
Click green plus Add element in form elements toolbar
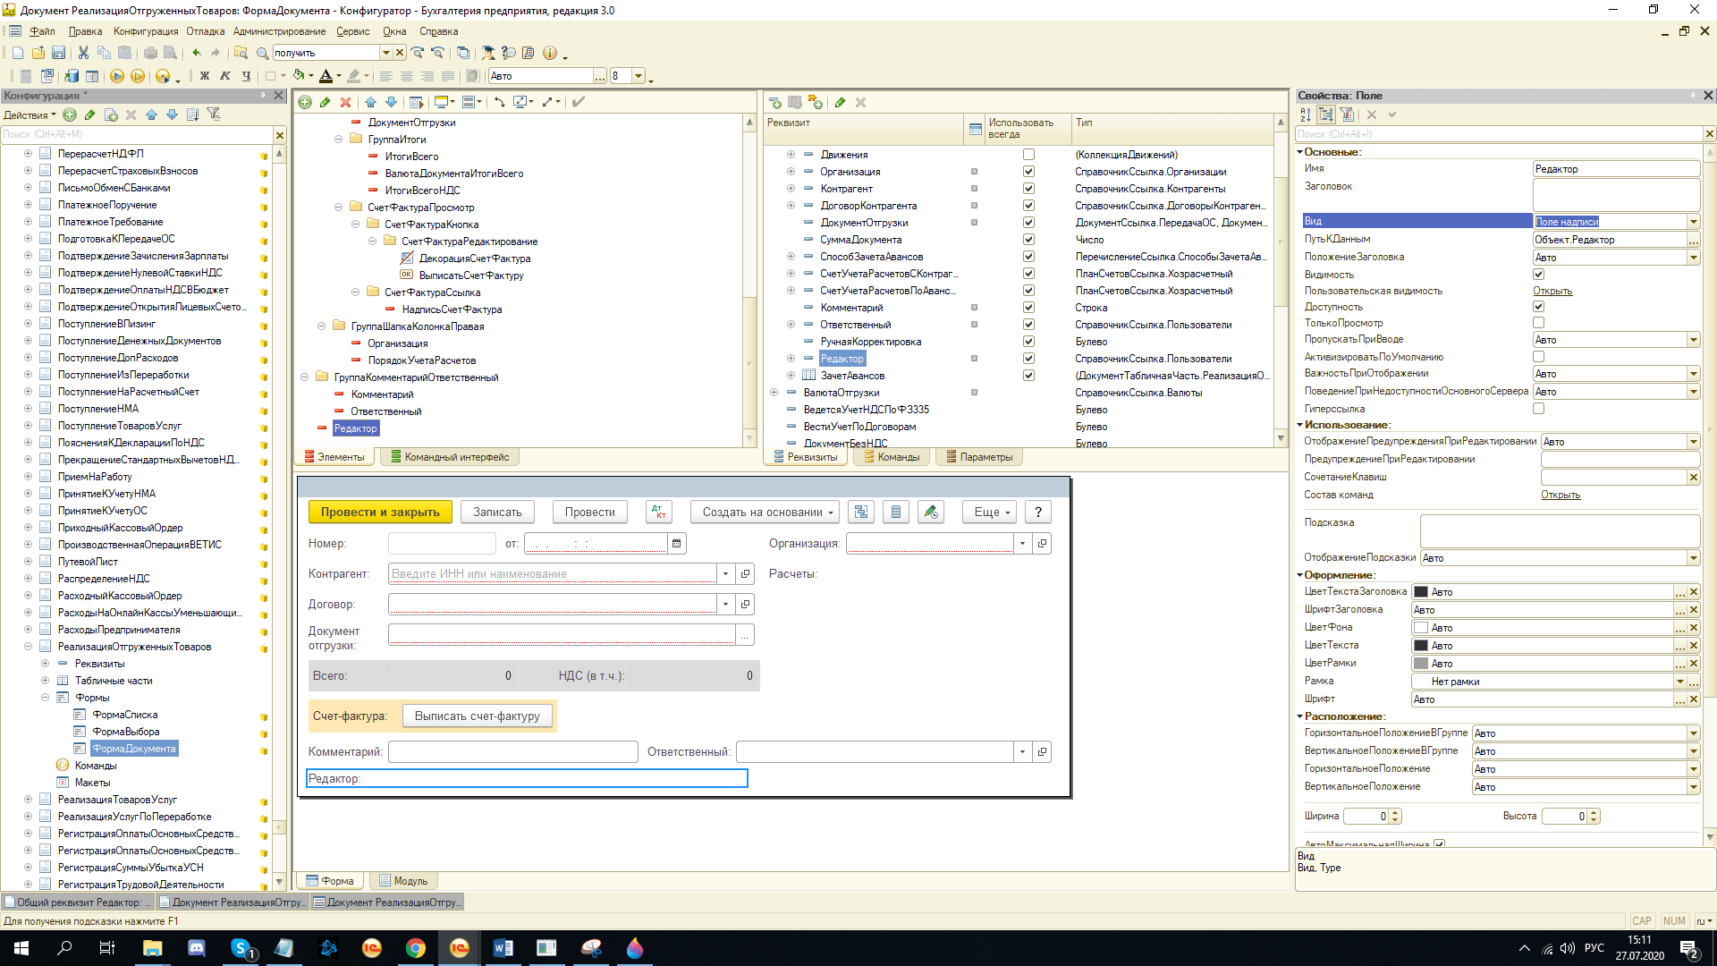tap(305, 102)
